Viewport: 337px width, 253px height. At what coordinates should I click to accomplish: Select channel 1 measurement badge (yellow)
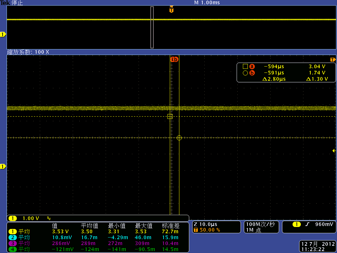click(x=13, y=232)
